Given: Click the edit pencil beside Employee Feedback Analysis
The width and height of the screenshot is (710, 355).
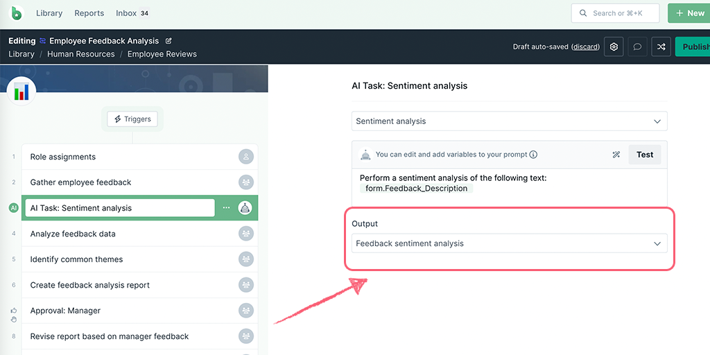Looking at the screenshot, I should (169, 41).
